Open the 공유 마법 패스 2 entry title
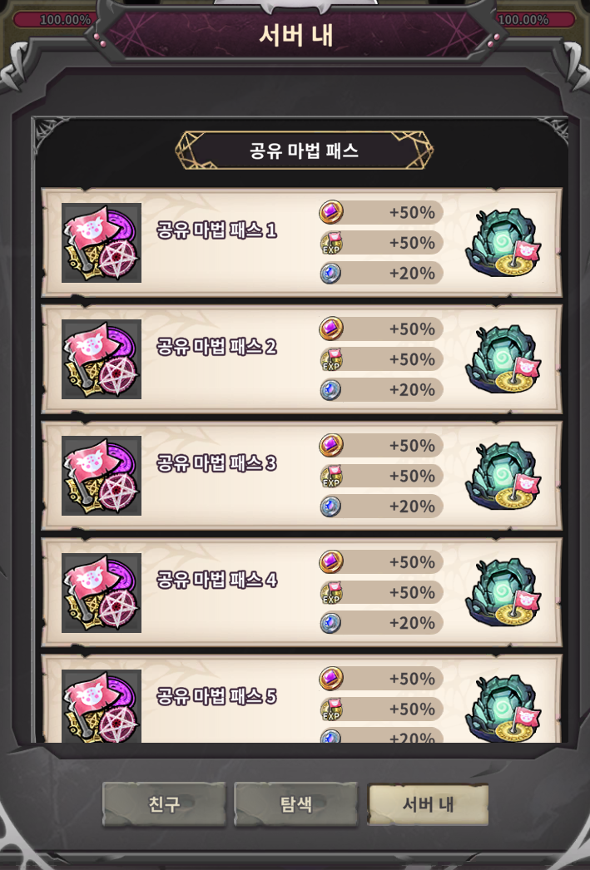This screenshot has height=870, width=590. pos(216,347)
